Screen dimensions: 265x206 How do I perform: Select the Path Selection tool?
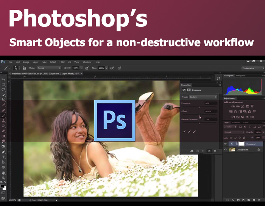pos(3,162)
